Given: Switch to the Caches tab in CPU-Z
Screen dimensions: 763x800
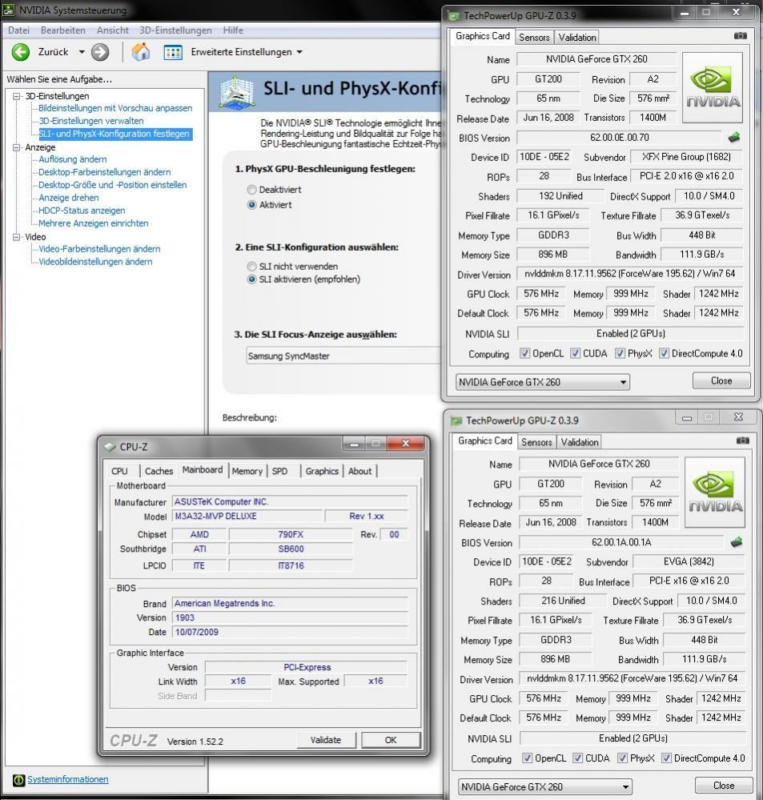Looking at the screenshot, I should click(x=159, y=472).
